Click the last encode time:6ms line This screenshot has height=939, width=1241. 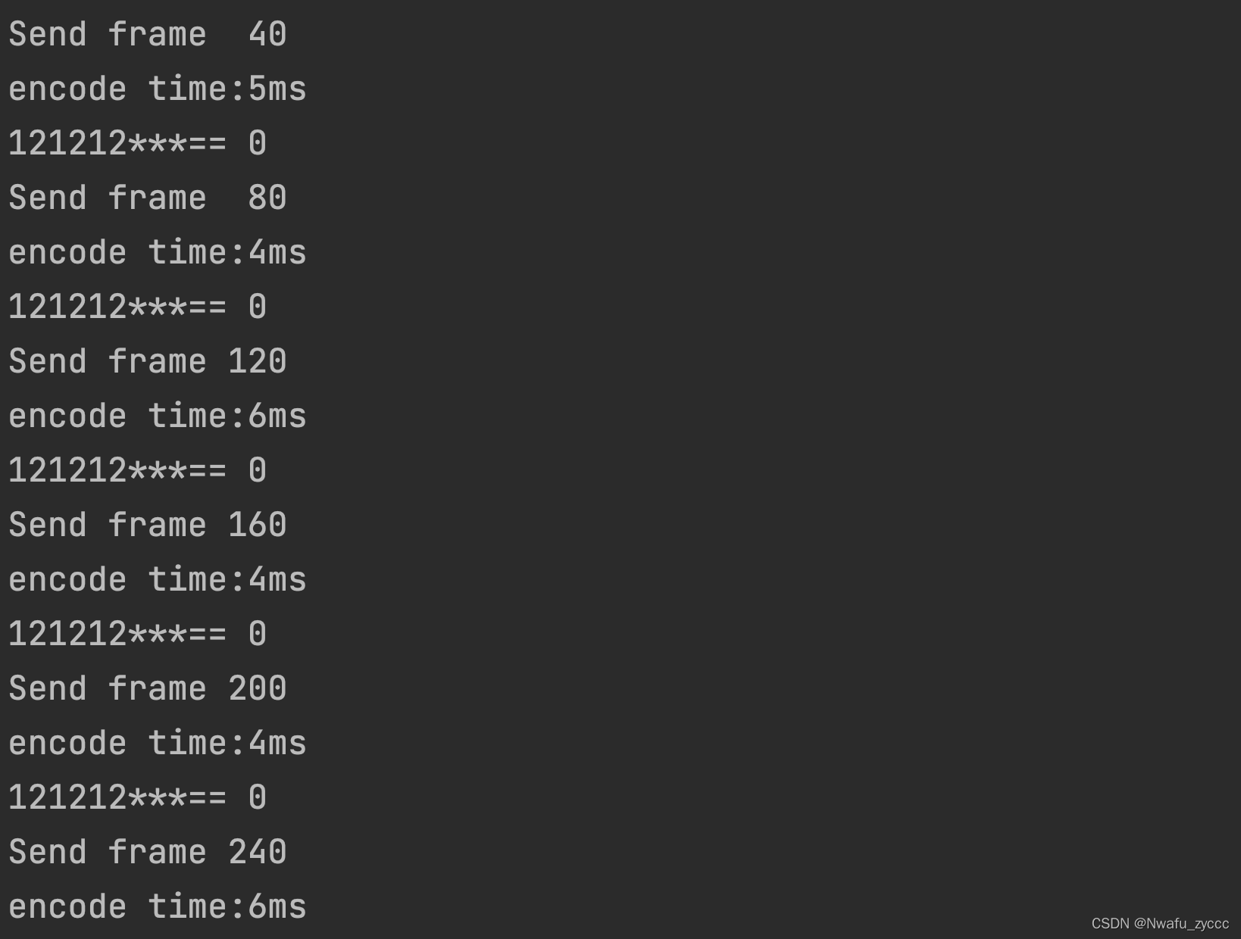(x=157, y=907)
